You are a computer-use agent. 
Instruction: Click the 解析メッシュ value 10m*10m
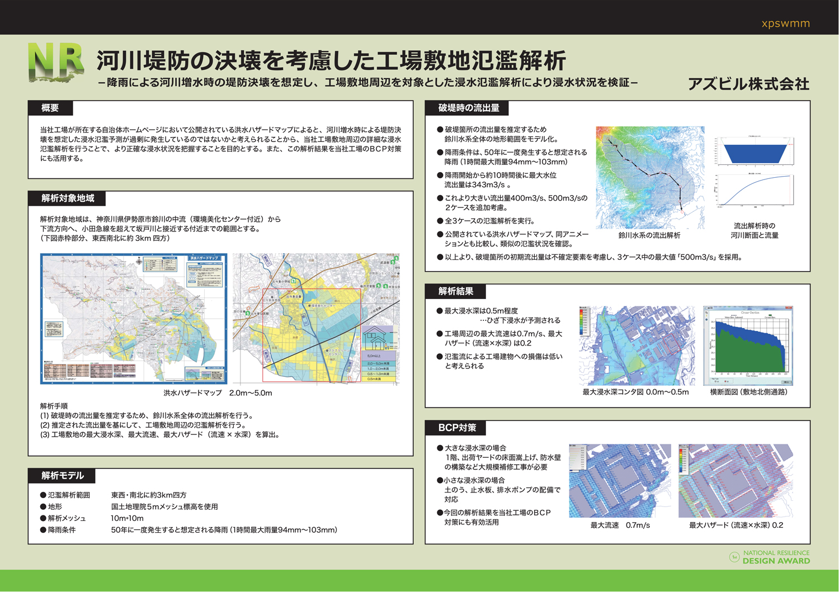tap(127, 519)
